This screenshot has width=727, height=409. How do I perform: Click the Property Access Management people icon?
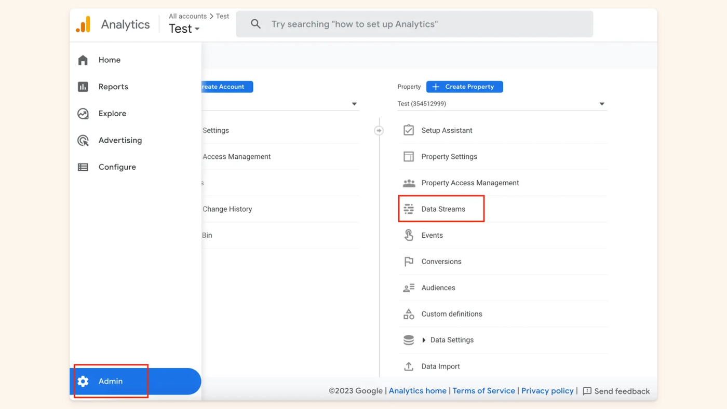point(409,183)
